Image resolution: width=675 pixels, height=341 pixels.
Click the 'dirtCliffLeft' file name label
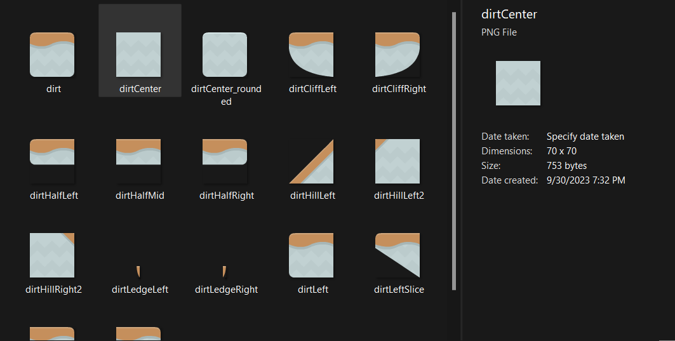[313, 89]
